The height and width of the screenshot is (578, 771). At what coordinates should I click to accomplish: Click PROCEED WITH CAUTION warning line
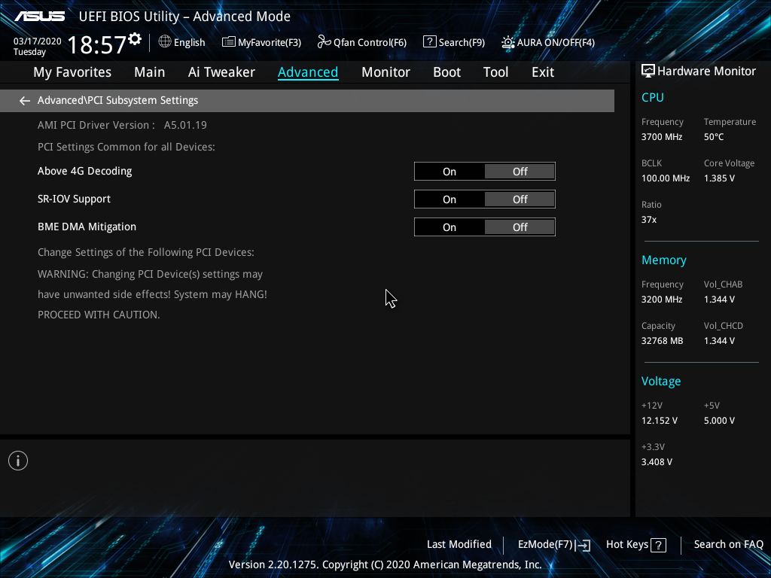pos(99,315)
